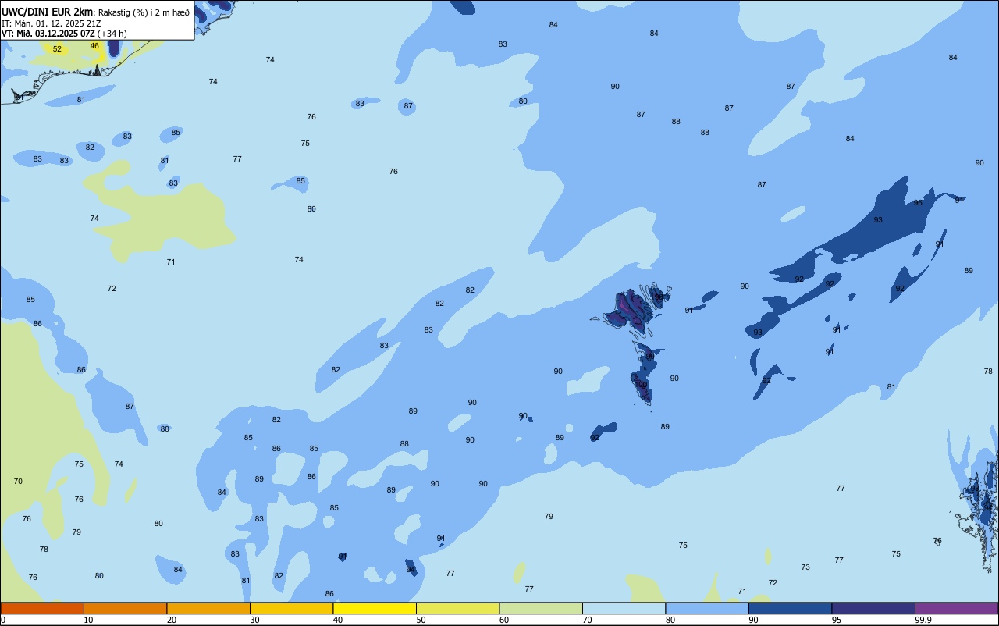Viewport: 999px width, 626px height.
Task: Click the '73' humidity value on the map
Action: 805,567
